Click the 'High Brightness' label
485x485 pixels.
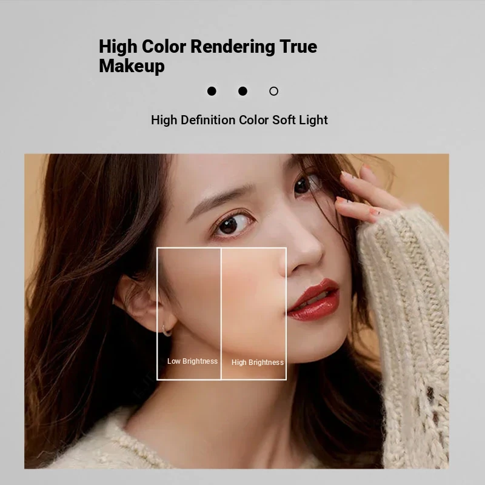258,362
